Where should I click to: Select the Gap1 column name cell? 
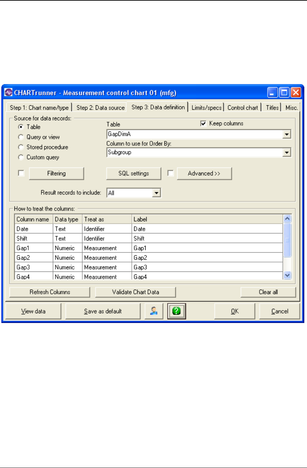[34, 248]
